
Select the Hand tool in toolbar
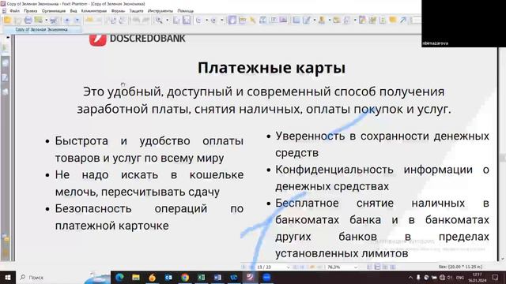(x=232, y=20)
